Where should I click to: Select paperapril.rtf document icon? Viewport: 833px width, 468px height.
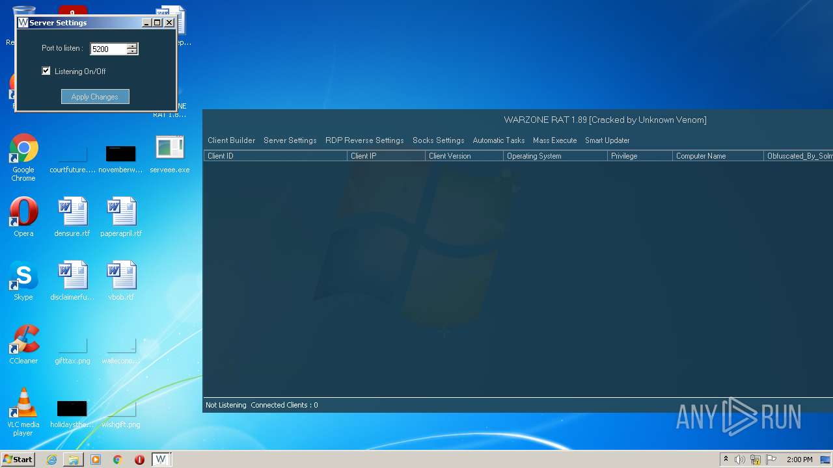point(121,216)
